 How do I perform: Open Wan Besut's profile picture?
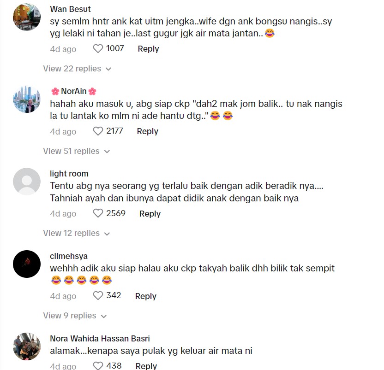tap(27, 17)
